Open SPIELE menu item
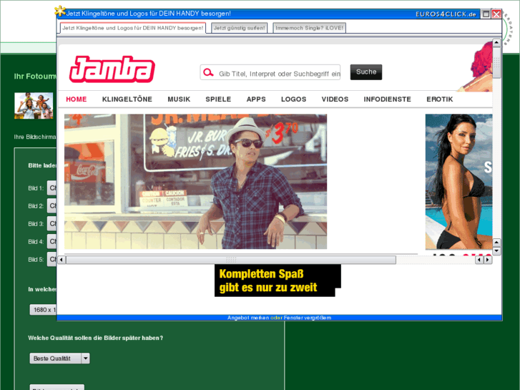Viewport: 520px width, 390px height. 218,99
